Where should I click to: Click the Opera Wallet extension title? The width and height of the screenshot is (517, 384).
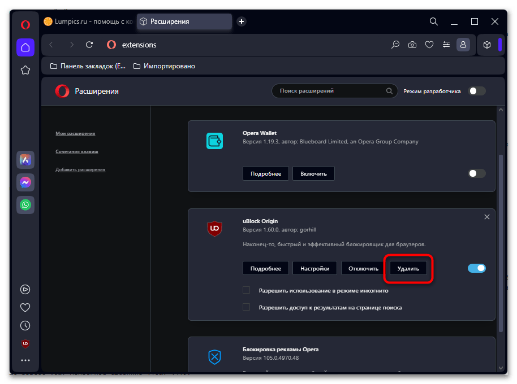(260, 133)
